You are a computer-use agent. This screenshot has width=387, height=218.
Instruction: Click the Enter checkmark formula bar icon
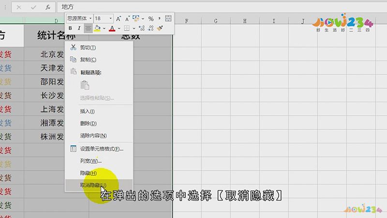coord(33,7)
